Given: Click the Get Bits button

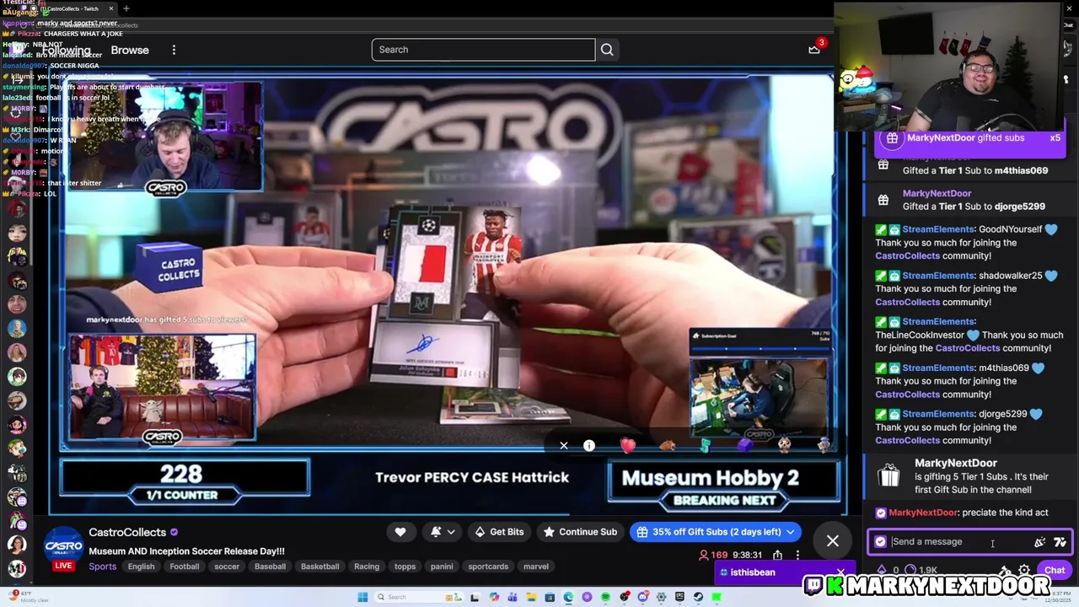Looking at the screenshot, I should pyautogui.click(x=500, y=532).
